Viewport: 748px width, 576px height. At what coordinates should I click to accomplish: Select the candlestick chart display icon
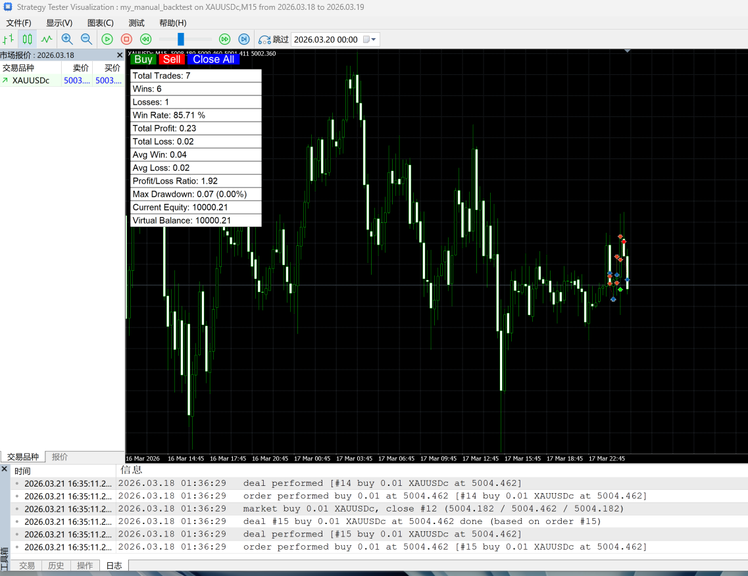(x=27, y=39)
